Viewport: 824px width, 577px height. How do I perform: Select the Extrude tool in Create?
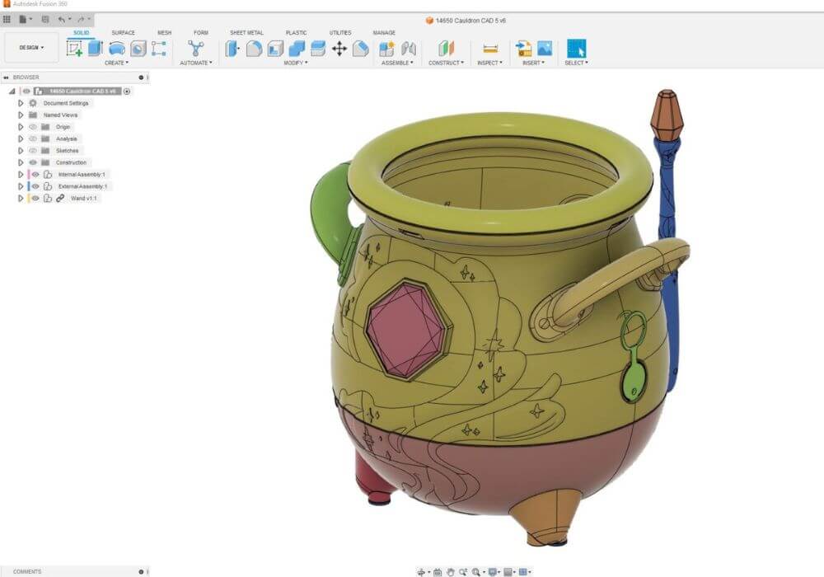pos(95,49)
